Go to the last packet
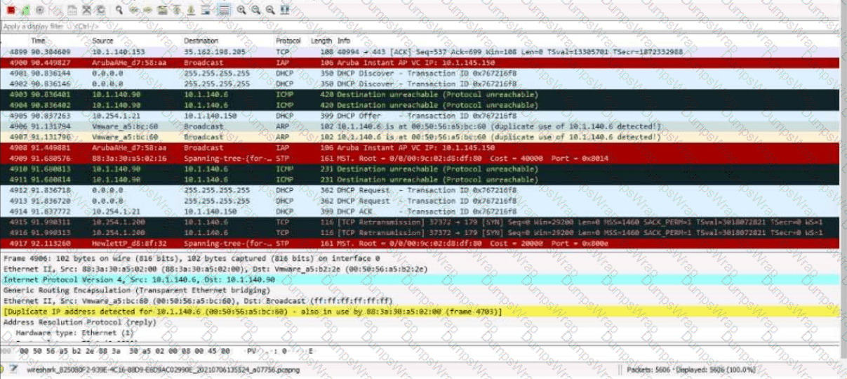Viewport: 847px width, 379px height. click(190, 10)
